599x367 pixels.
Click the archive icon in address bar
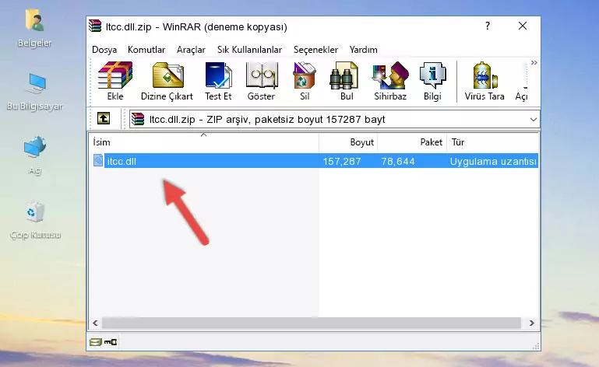138,119
